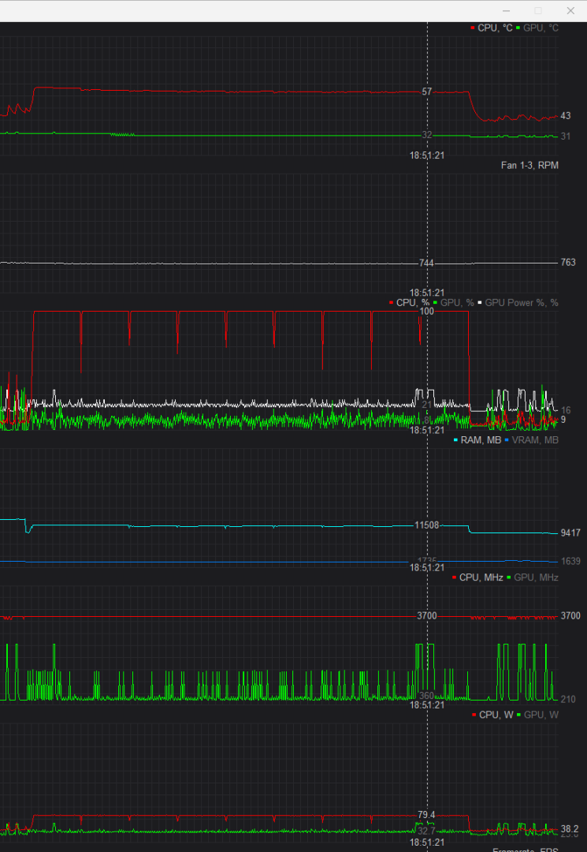Click the dimmed maximize window button
Viewport: 587px width, 852px height.
coord(538,11)
